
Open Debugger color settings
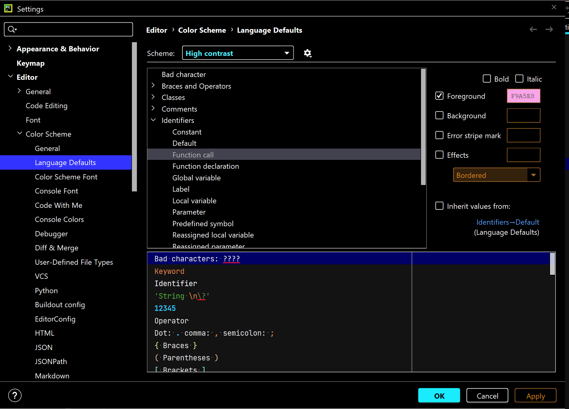coord(51,234)
